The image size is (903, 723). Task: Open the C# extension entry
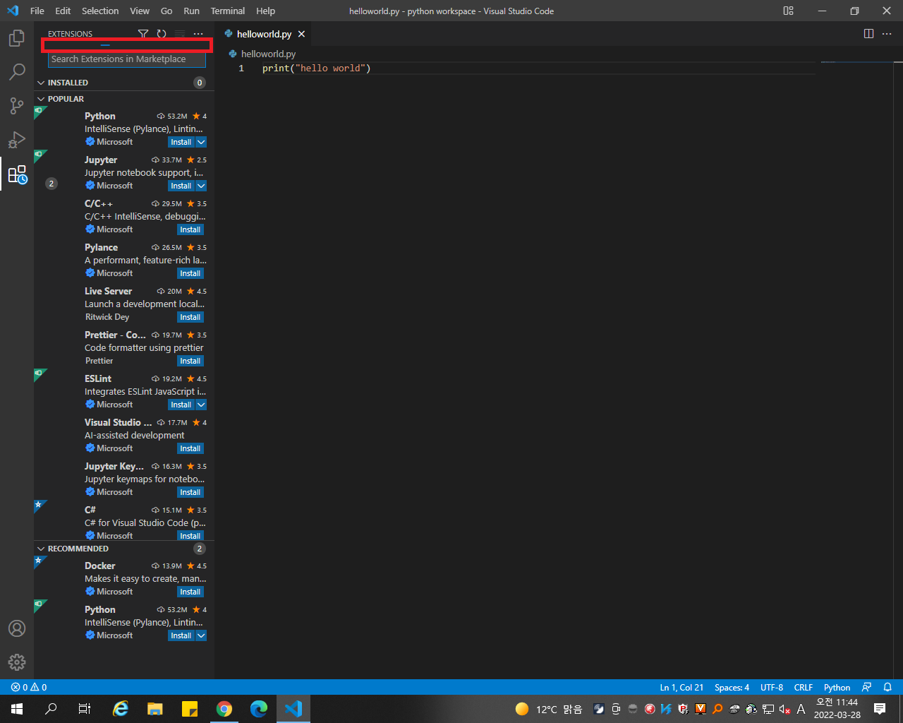[124, 522]
